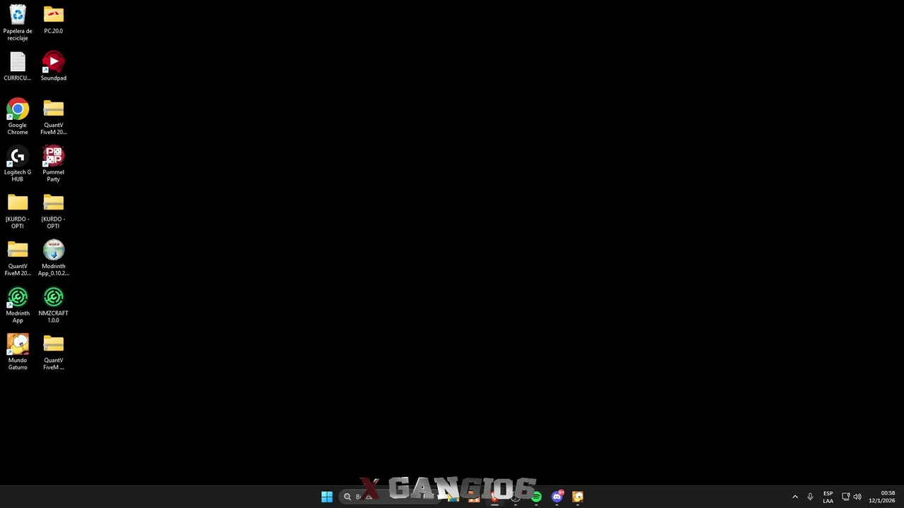This screenshot has height=508, width=904.
Task: Launch Mundo Gaturro from the desktop
Action: coord(18,353)
